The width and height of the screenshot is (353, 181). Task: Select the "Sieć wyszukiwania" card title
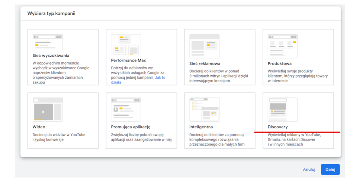[51, 56]
